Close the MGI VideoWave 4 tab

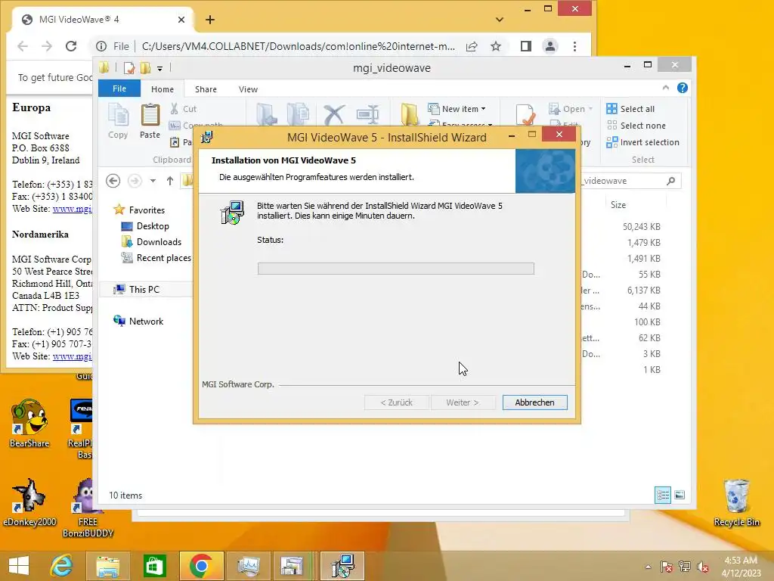(181, 20)
